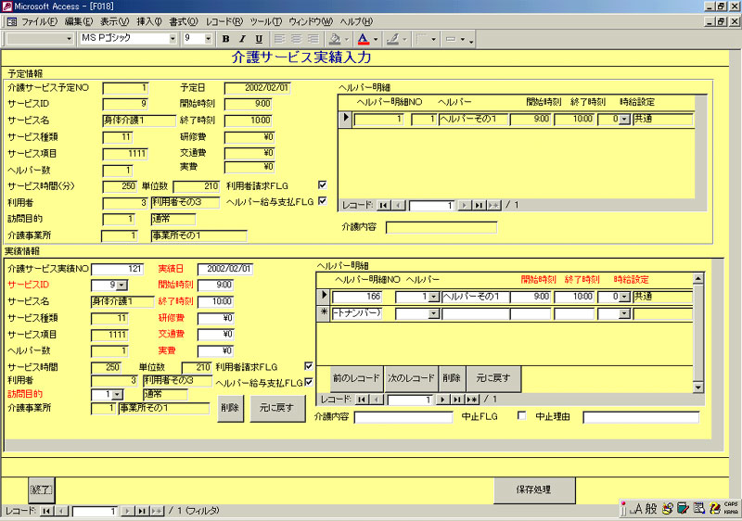Open the font size 9 dropdown

coord(208,38)
